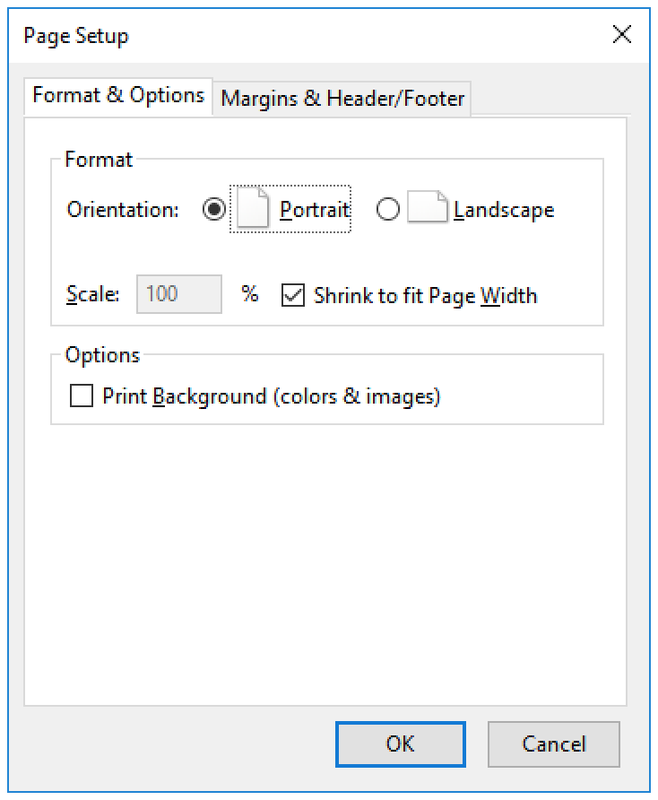
Task: Select the Portrait radio button
Action: click(x=214, y=210)
